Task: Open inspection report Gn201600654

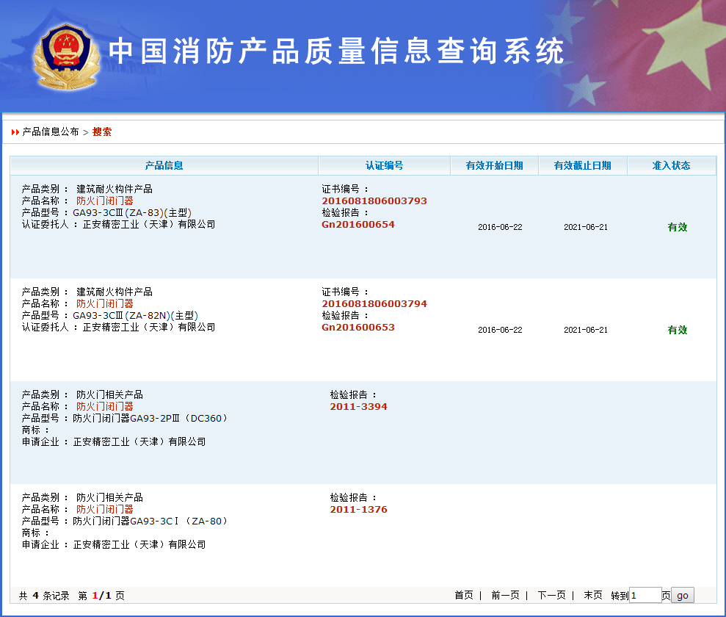Action: coord(357,224)
